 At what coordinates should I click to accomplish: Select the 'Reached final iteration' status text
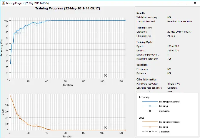tap(180, 21)
